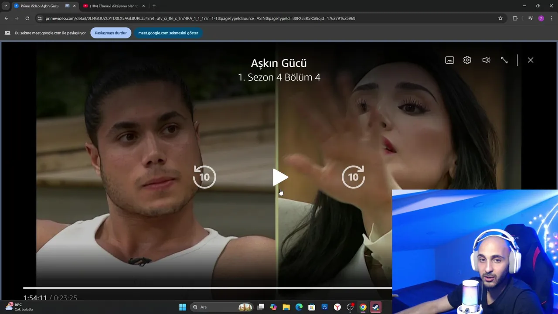
Task: Seek using the video progress bar
Action: (x=208, y=288)
